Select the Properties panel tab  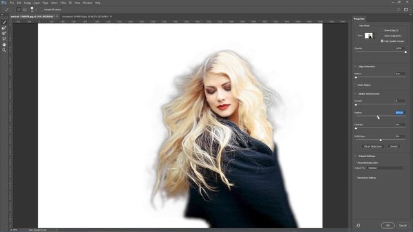[x=359, y=19]
